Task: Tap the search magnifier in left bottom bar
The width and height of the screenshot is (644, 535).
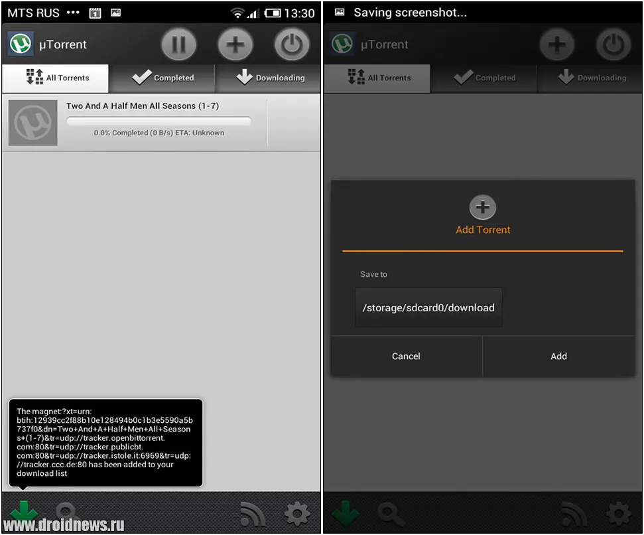Action: [x=68, y=513]
